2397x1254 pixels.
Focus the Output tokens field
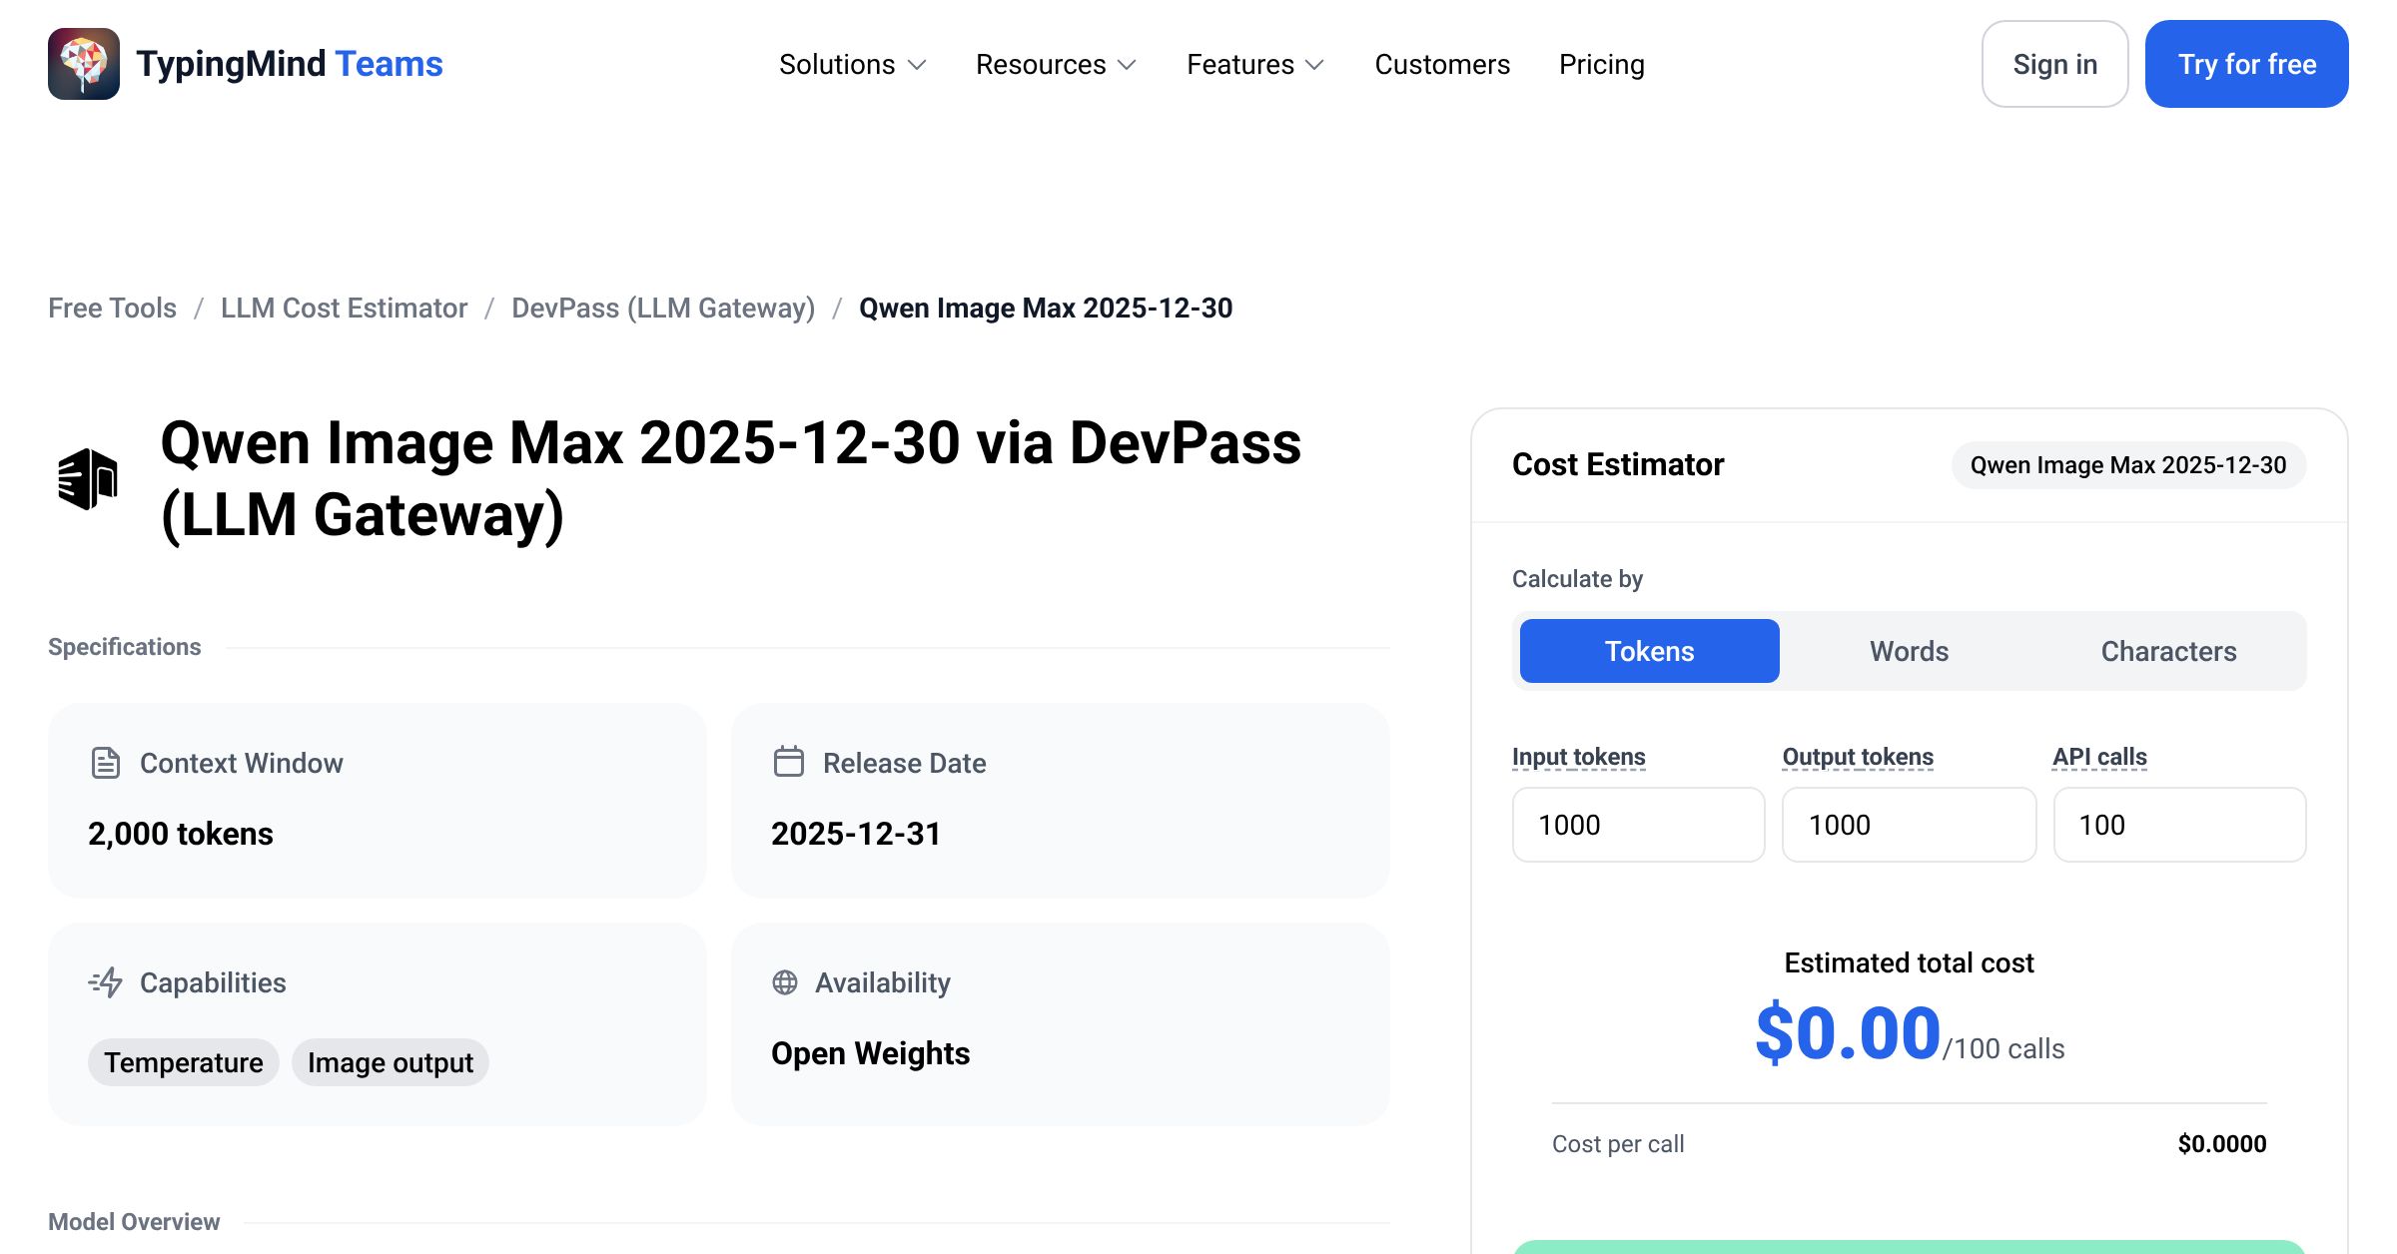[1910, 825]
